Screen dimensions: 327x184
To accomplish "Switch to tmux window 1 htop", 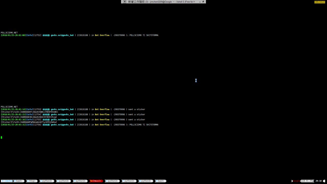I will [x=32, y=181].
